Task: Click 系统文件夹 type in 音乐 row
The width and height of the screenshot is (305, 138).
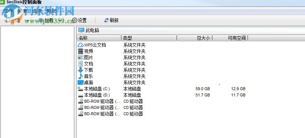Action: pos(135,76)
